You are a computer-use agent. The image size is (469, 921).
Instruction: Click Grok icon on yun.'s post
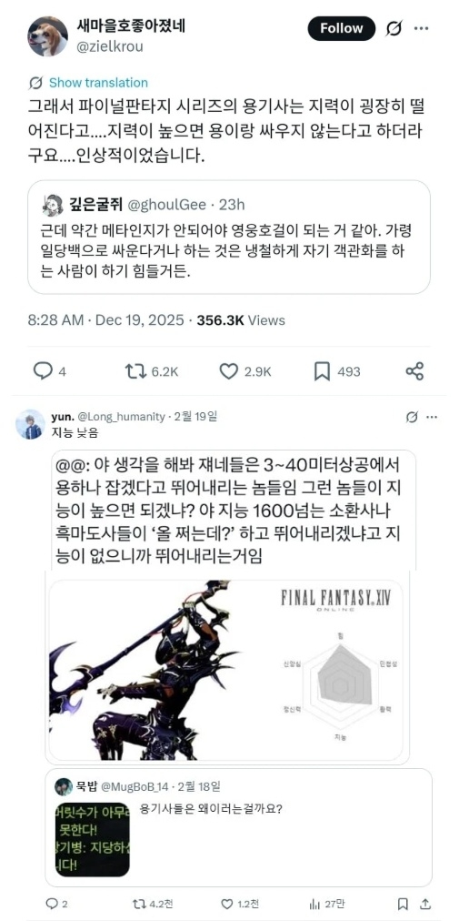coord(412,417)
